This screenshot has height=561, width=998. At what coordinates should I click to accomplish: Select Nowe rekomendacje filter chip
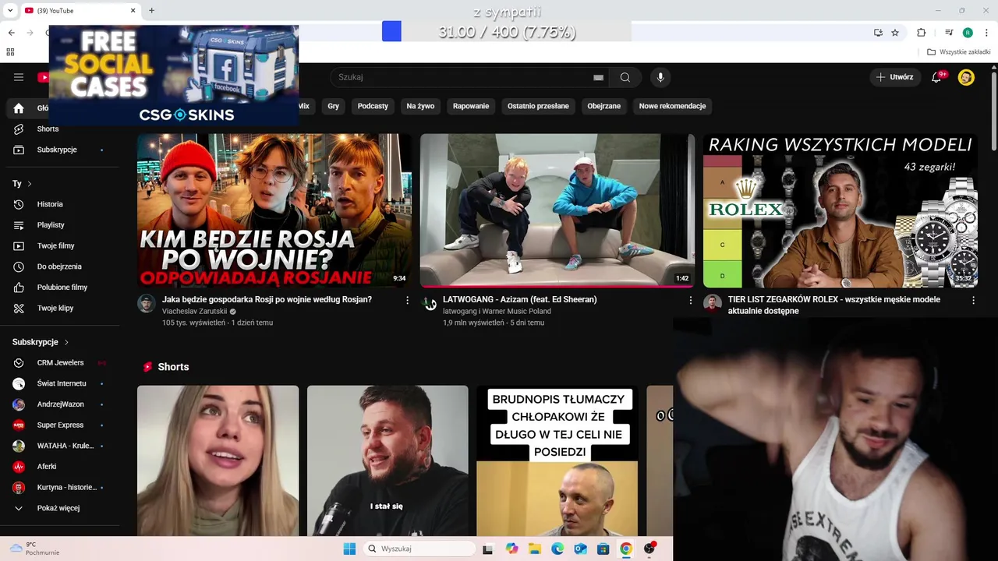tap(672, 106)
